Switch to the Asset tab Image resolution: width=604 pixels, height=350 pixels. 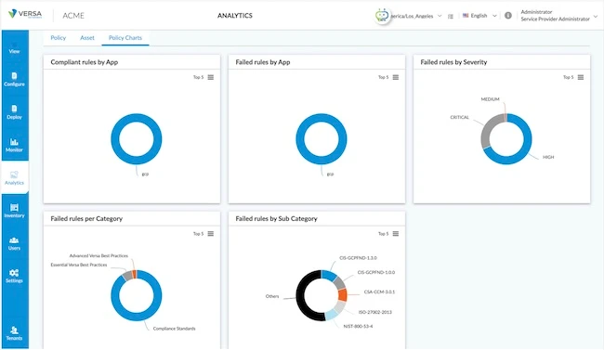click(x=87, y=38)
